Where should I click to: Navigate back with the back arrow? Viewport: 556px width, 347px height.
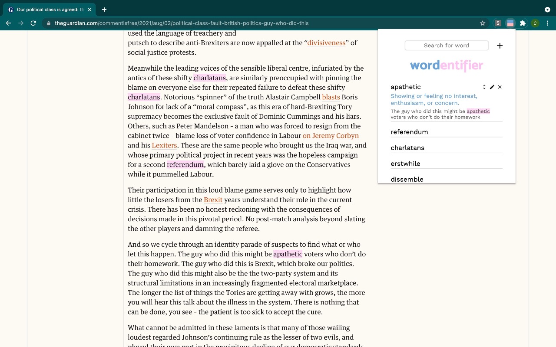(x=8, y=23)
